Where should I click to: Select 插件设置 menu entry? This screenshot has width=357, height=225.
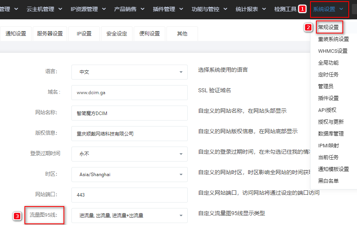point(328,98)
